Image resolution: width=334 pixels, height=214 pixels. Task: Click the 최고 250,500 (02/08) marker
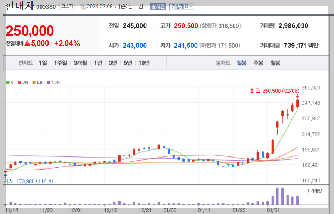coord(275,91)
